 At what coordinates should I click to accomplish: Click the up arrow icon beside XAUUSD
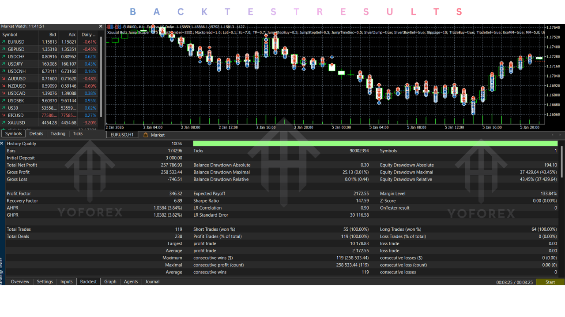coord(4,122)
